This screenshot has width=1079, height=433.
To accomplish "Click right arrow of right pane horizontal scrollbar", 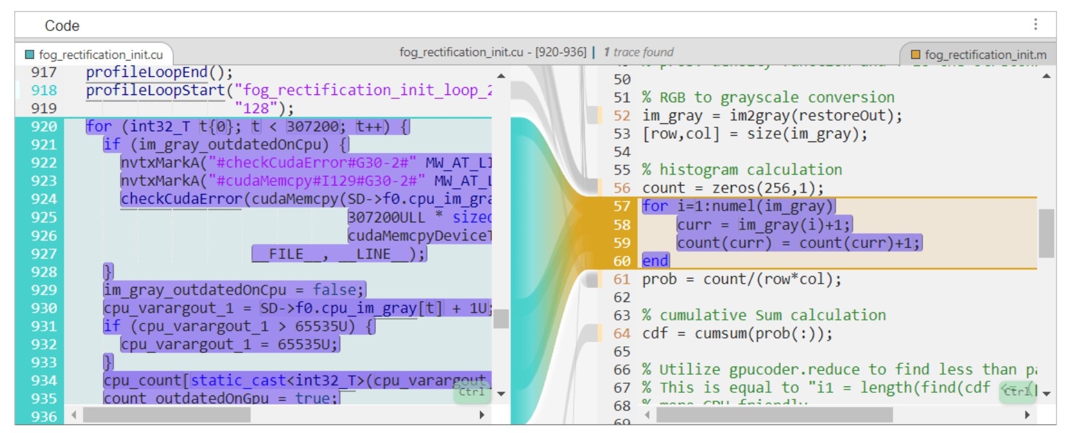I will tap(1027, 415).
